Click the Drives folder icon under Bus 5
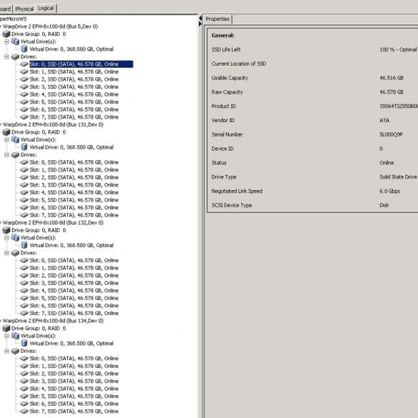The width and height of the screenshot is (418, 418). click(16, 56)
